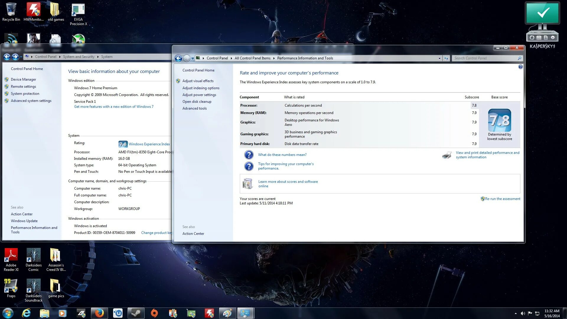
Task: Get more features with new Windows edition
Action: [114, 107]
